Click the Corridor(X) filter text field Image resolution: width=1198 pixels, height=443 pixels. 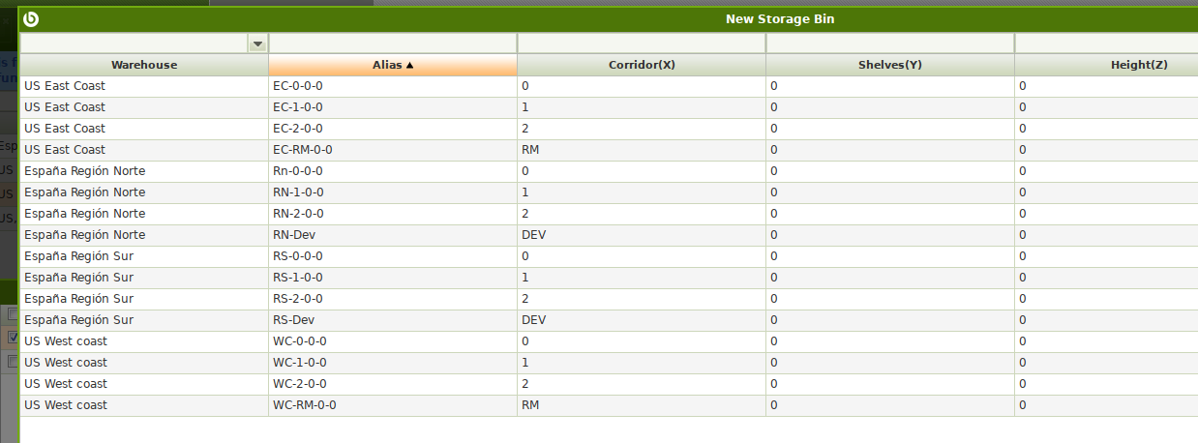[642, 44]
